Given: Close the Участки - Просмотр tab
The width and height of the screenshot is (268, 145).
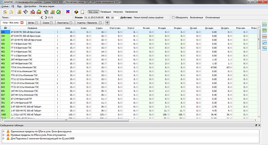Looking at the screenshot, I should (x=100, y=23).
